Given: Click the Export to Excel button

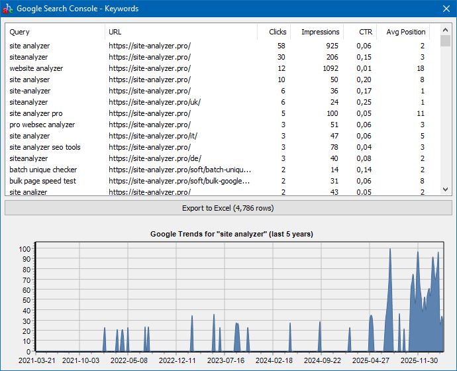Looking at the screenshot, I should tap(228, 208).
